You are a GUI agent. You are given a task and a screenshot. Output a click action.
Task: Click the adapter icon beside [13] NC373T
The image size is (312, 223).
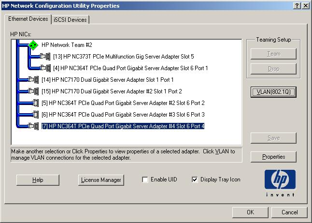[45, 57]
